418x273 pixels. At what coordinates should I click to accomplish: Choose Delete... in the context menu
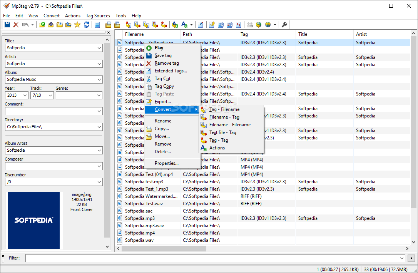pyautogui.click(x=172, y=152)
